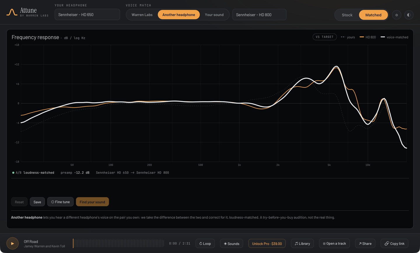The image size is (420, 253).
Task: Open the Fine tune controls
Action: [x=60, y=202]
